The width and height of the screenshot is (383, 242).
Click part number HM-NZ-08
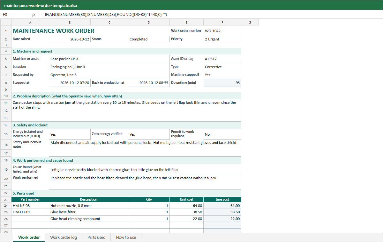click(30, 206)
